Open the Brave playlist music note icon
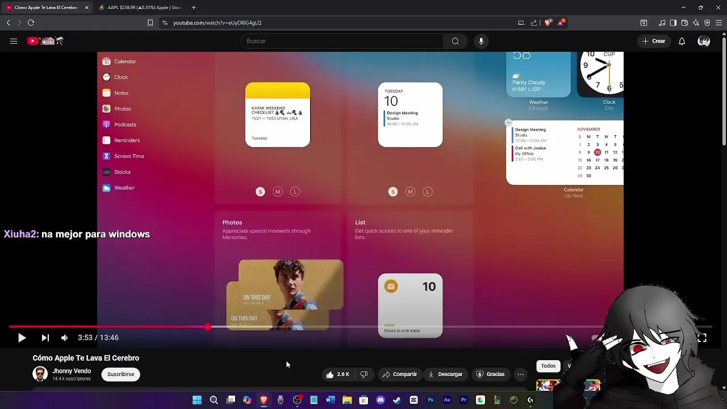 [x=662, y=23]
